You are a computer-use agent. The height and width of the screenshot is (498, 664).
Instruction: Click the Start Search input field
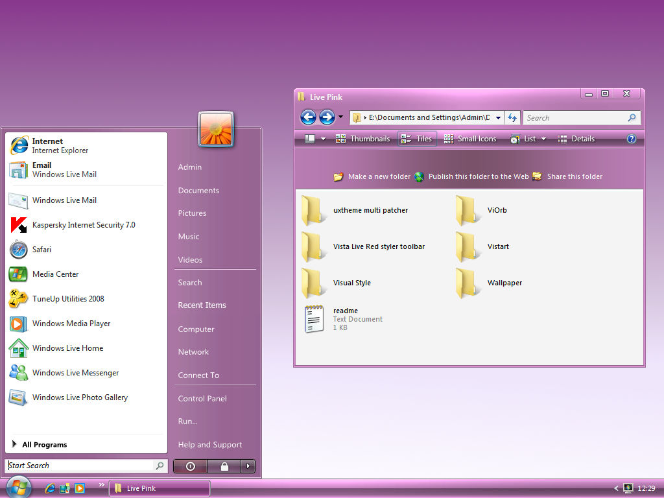point(80,466)
